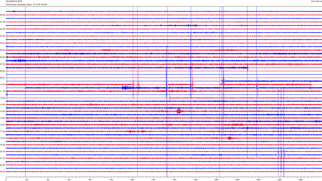This screenshot has height=181, width=322.
Task: Click the 0 mark on the minute axis
Action: tap(6, 180)
